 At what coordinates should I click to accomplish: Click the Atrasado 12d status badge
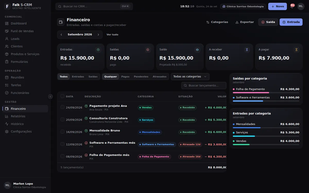pos(190,144)
